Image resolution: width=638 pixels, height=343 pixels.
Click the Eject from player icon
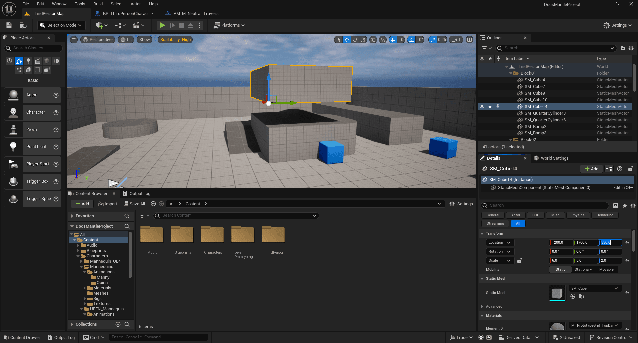pos(191,25)
